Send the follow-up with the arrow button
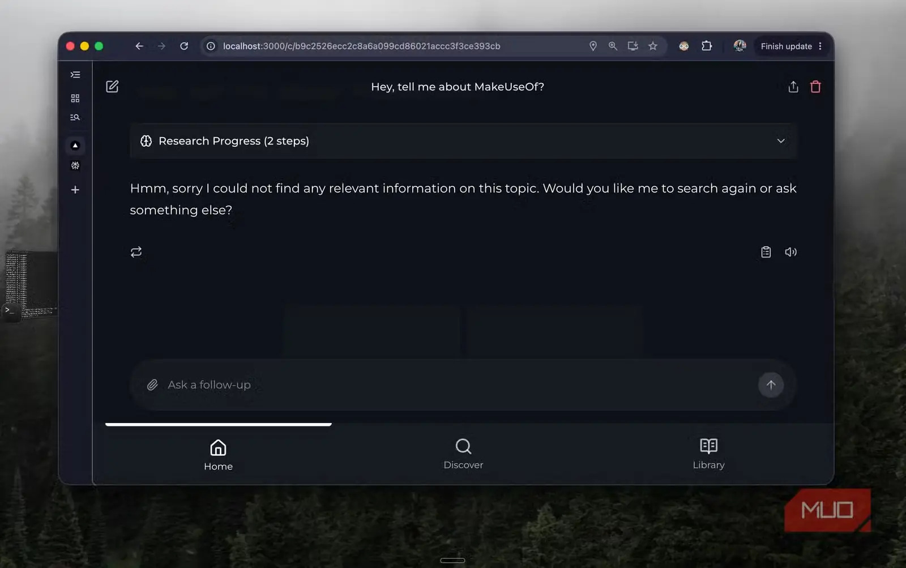906x568 pixels. 771,385
